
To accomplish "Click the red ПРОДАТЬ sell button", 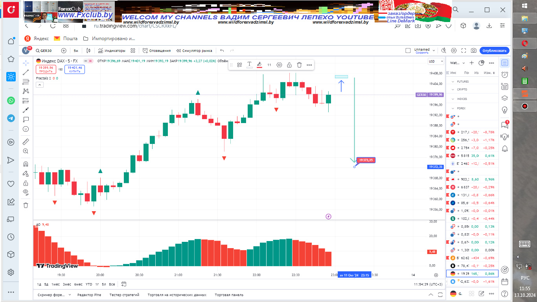I will pyautogui.click(x=46, y=70).
